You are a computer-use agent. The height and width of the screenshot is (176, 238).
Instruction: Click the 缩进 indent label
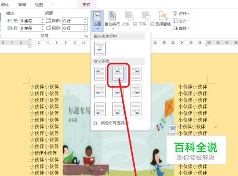point(10,13)
